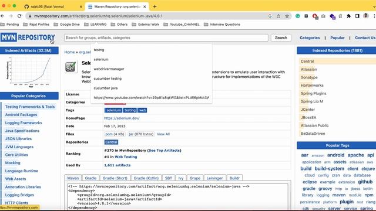Switch to the Gradle (Kotlin) tab
This screenshot has height=211, width=376.
click(146, 178)
